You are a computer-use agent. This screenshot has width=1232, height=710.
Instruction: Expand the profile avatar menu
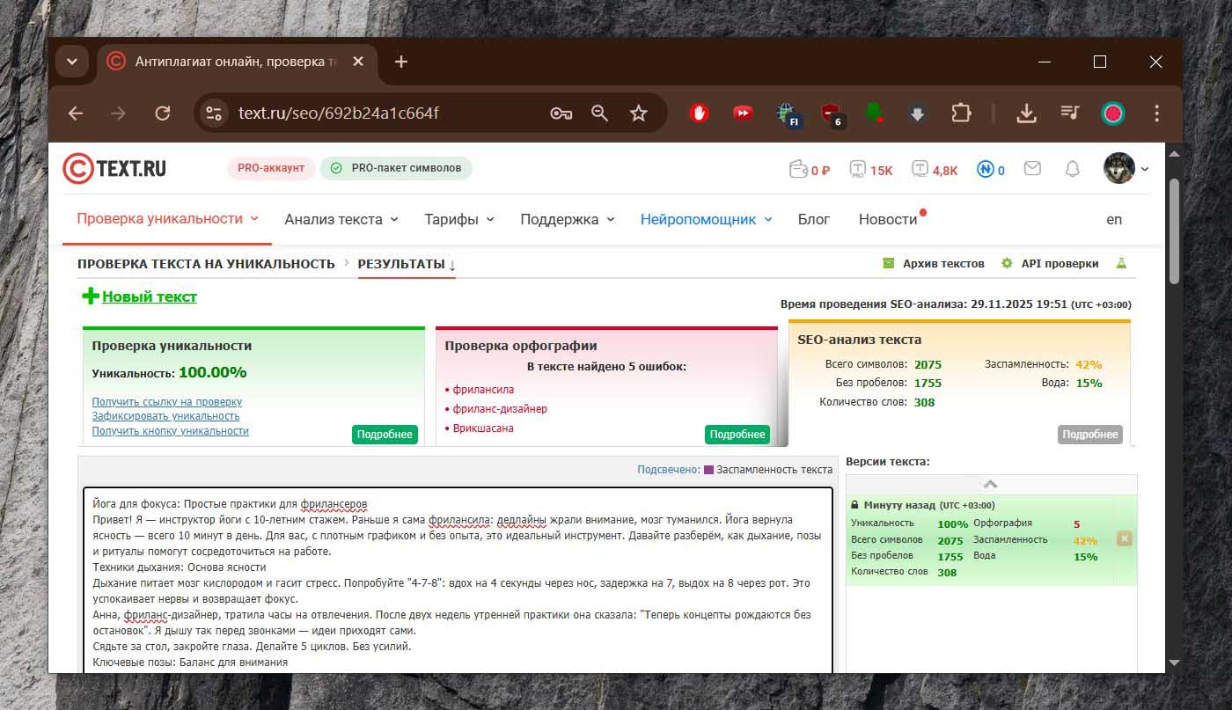(1126, 169)
